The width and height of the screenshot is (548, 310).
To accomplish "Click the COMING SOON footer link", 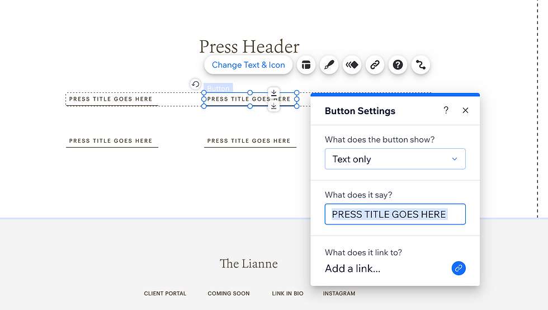I will [229, 294].
